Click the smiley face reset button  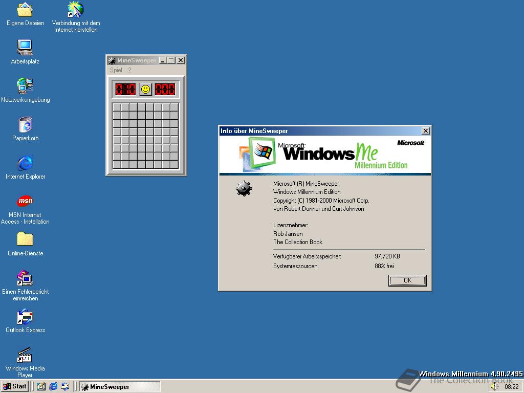point(145,89)
